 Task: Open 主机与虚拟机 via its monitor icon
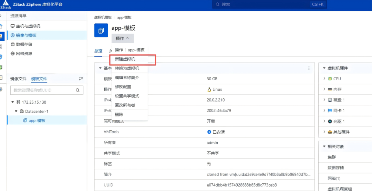pos(13,26)
